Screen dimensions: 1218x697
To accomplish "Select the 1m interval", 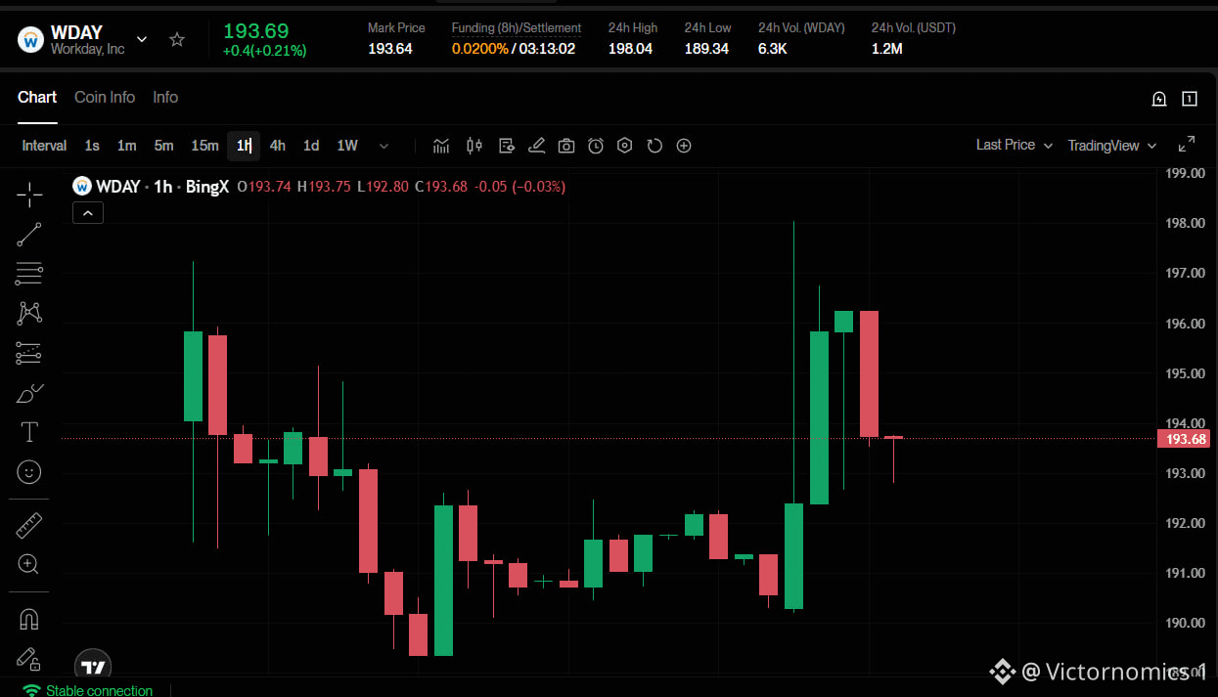I will click(127, 146).
